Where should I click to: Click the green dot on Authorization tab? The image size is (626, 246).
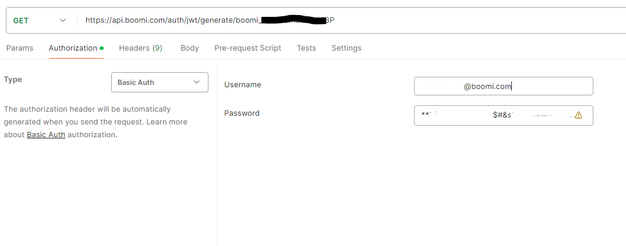coord(101,48)
